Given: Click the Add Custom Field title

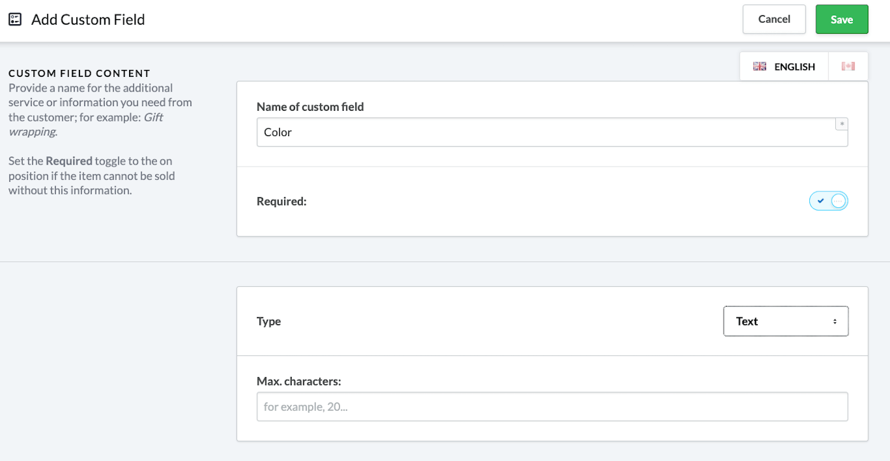Looking at the screenshot, I should coord(88,20).
